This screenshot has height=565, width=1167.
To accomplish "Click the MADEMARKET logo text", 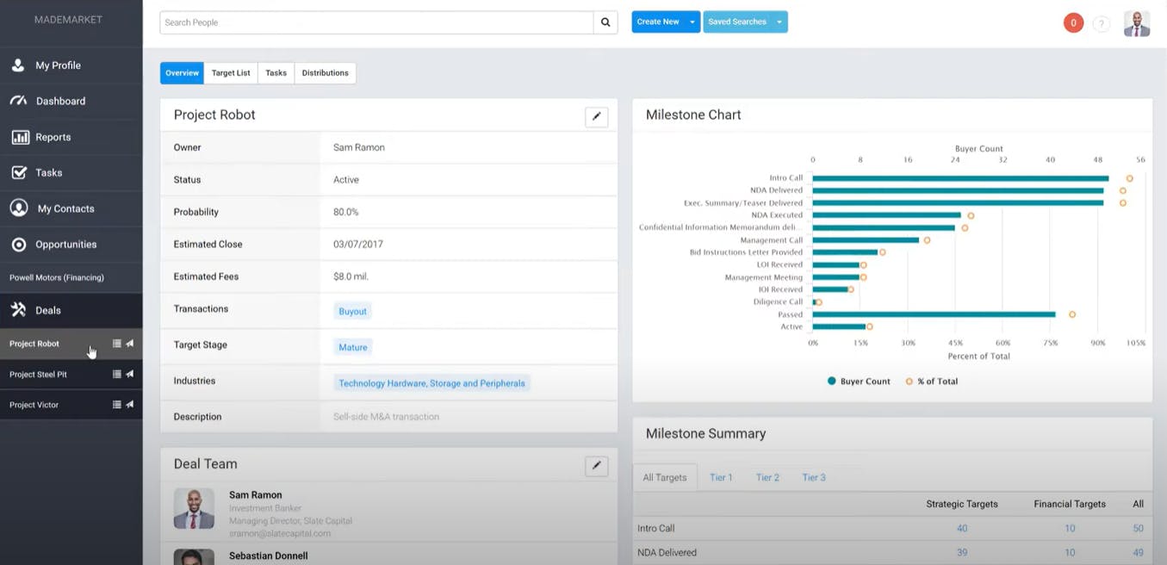I will coord(68,20).
